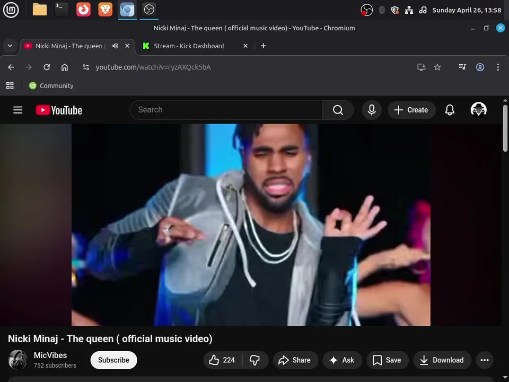Subscribe to the MicVibes channel
Image resolution: width=509 pixels, height=382 pixels.
(x=113, y=360)
